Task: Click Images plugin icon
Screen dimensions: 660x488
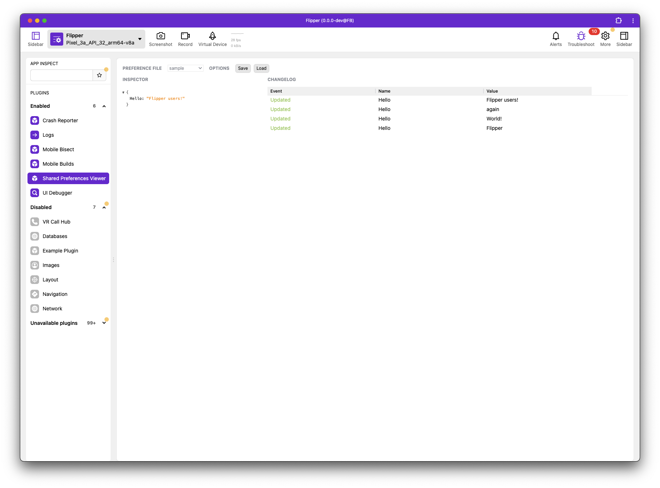Action: (35, 265)
